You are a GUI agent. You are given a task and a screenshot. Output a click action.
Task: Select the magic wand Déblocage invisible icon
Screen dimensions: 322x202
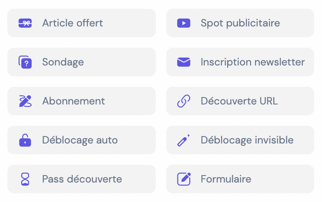(x=184, y=140)
